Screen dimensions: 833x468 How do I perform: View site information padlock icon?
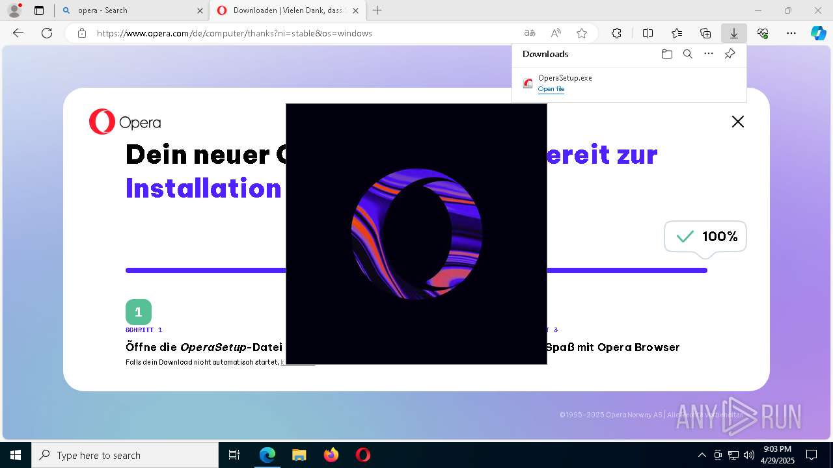click(x=82, y=33)
